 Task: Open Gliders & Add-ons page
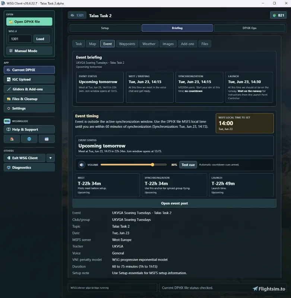click(x=29, y=89)
